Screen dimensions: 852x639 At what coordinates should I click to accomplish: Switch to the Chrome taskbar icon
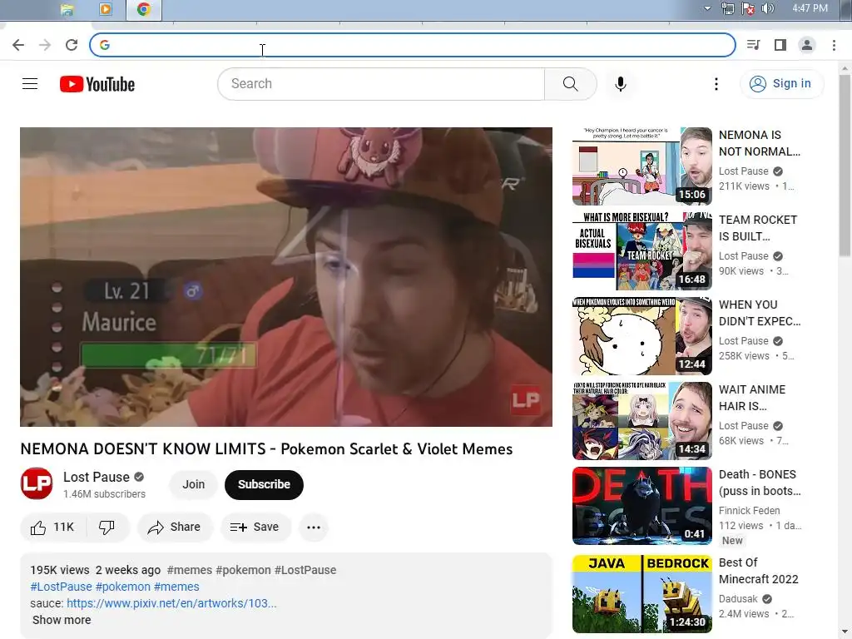tap(143, 9)
